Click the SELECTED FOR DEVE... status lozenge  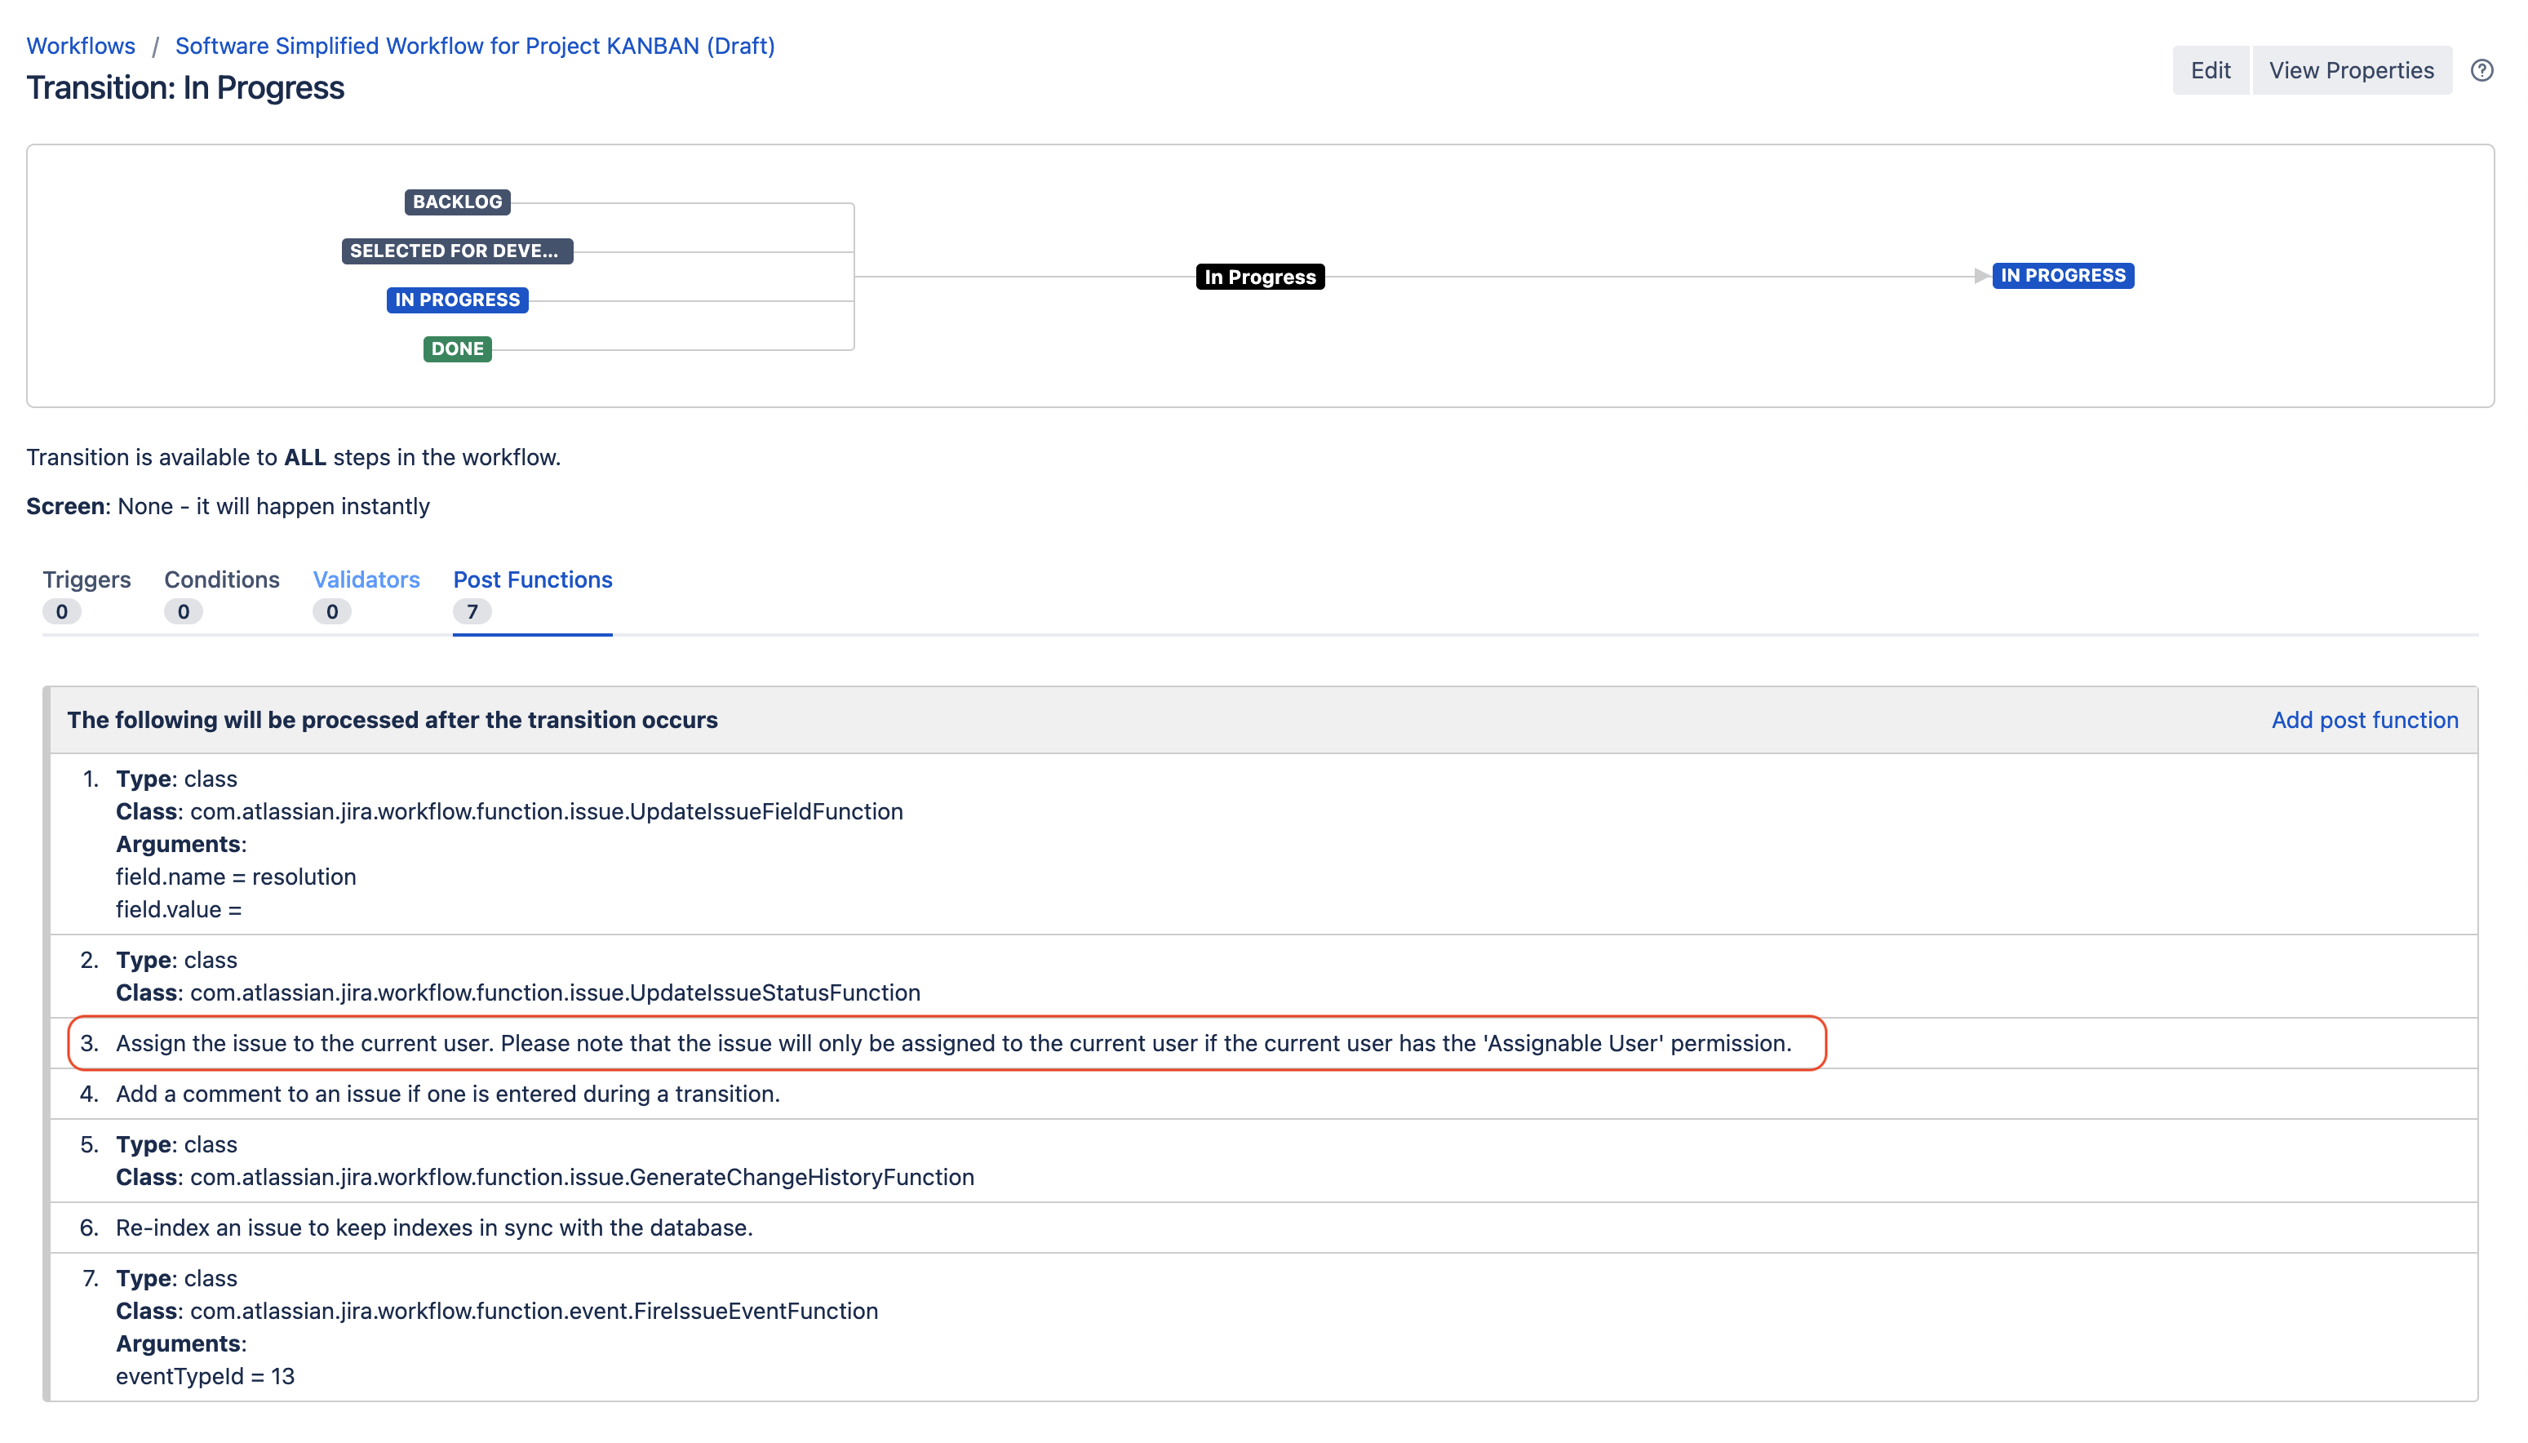(457, 251)
